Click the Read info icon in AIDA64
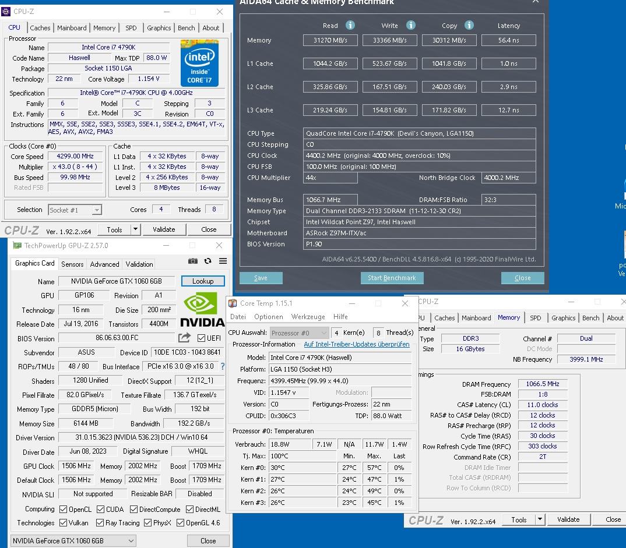Screen dimensions: 626x548 350,25
